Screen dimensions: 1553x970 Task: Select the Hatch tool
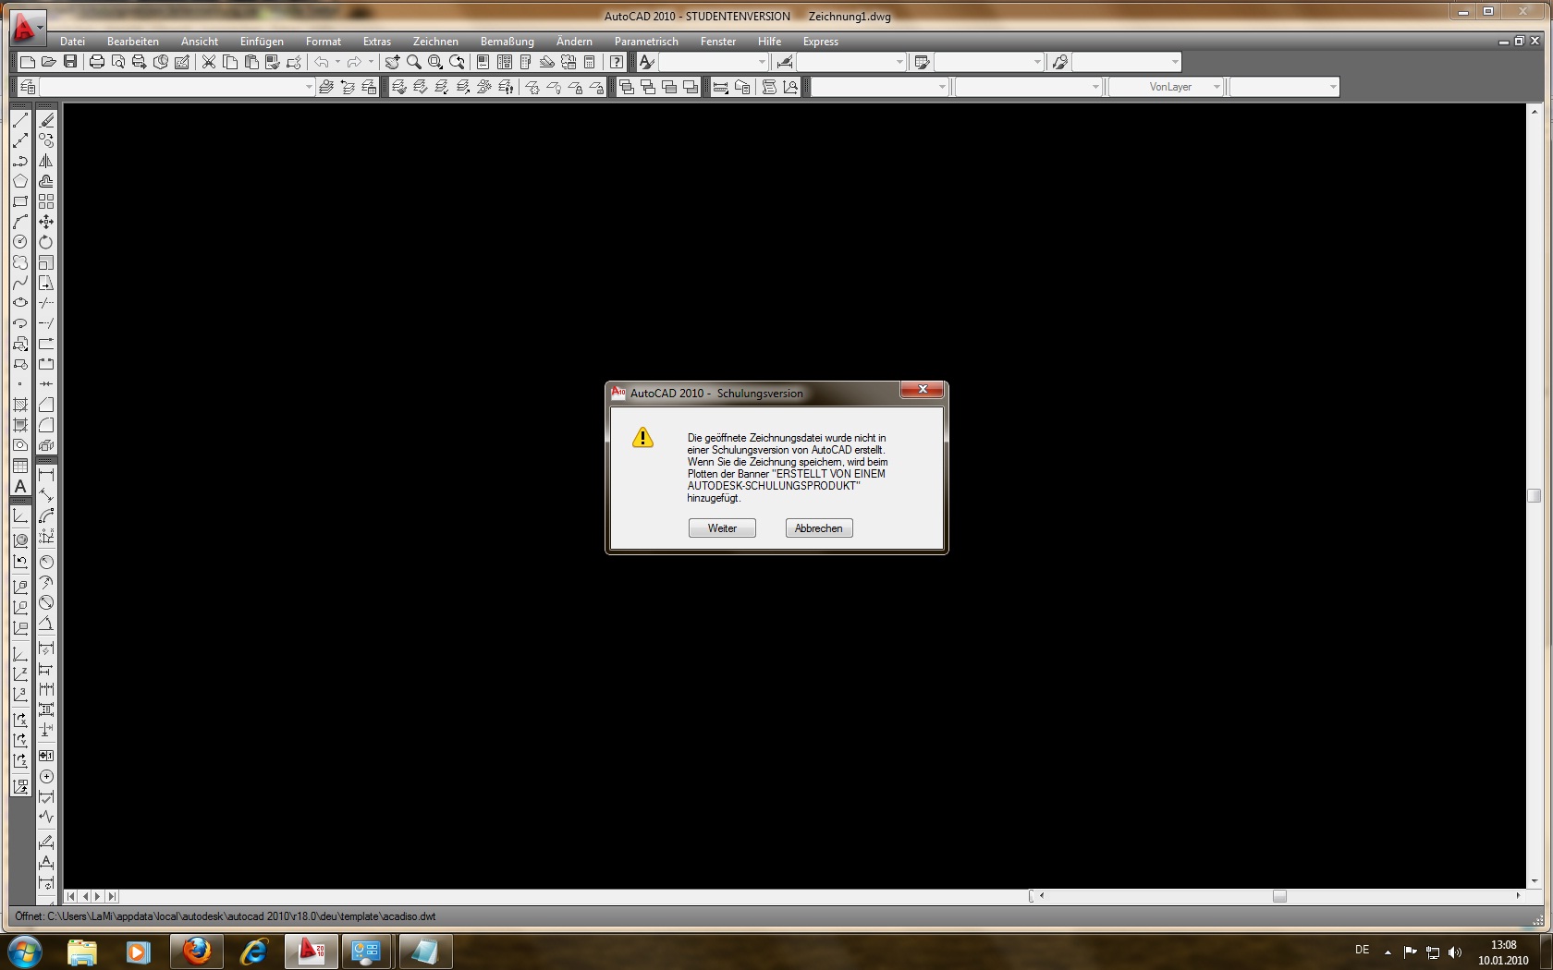(x=20, y=405)
